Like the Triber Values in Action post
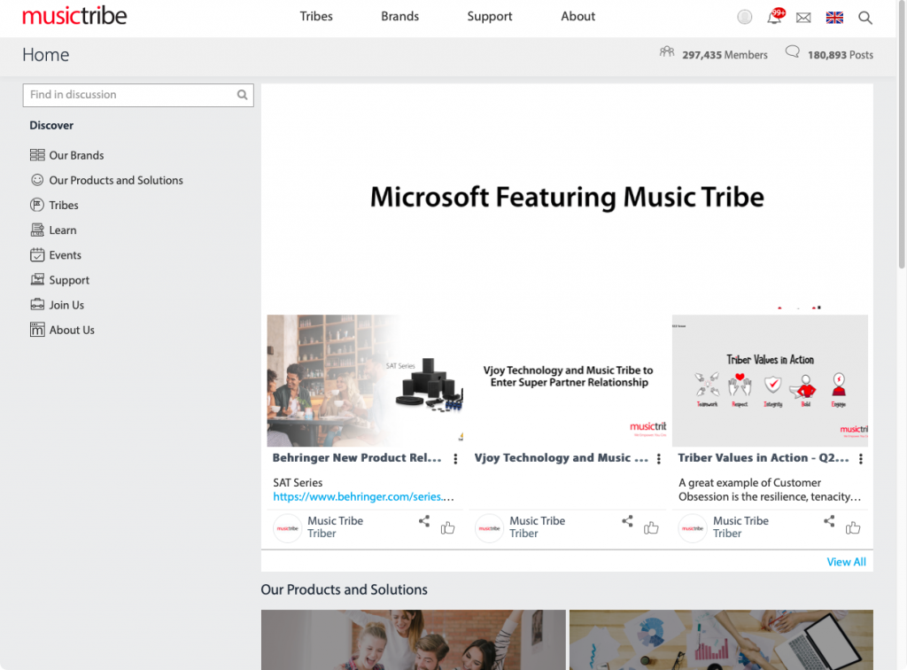The height and width of the screenshot is (670, 907). click(x=853, y=528)
